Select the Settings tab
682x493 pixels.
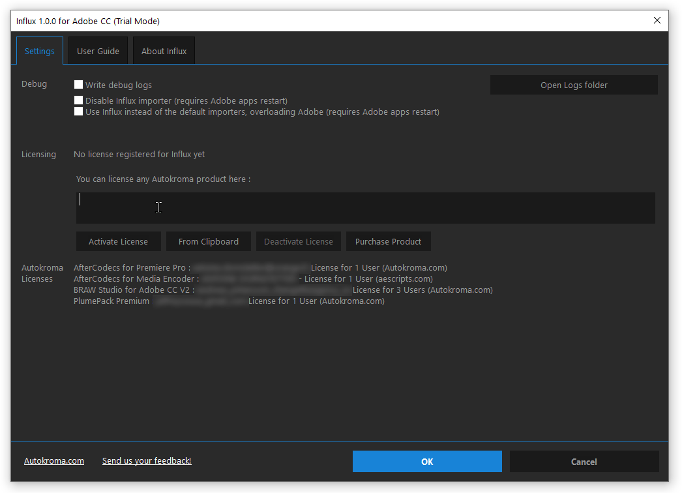39,50
